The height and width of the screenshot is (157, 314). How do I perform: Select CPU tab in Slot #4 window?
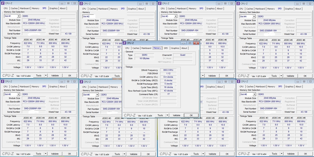point(241,9)
